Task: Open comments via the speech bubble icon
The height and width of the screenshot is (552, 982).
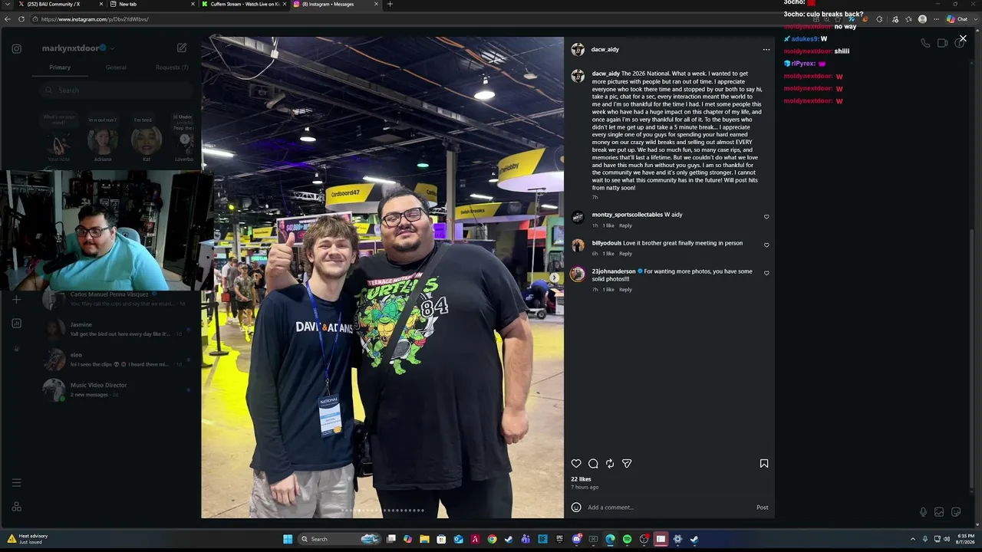Action: 593,464
